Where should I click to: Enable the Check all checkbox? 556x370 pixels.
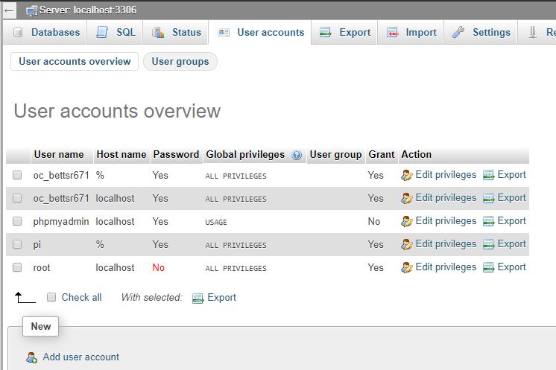point(51,297)
